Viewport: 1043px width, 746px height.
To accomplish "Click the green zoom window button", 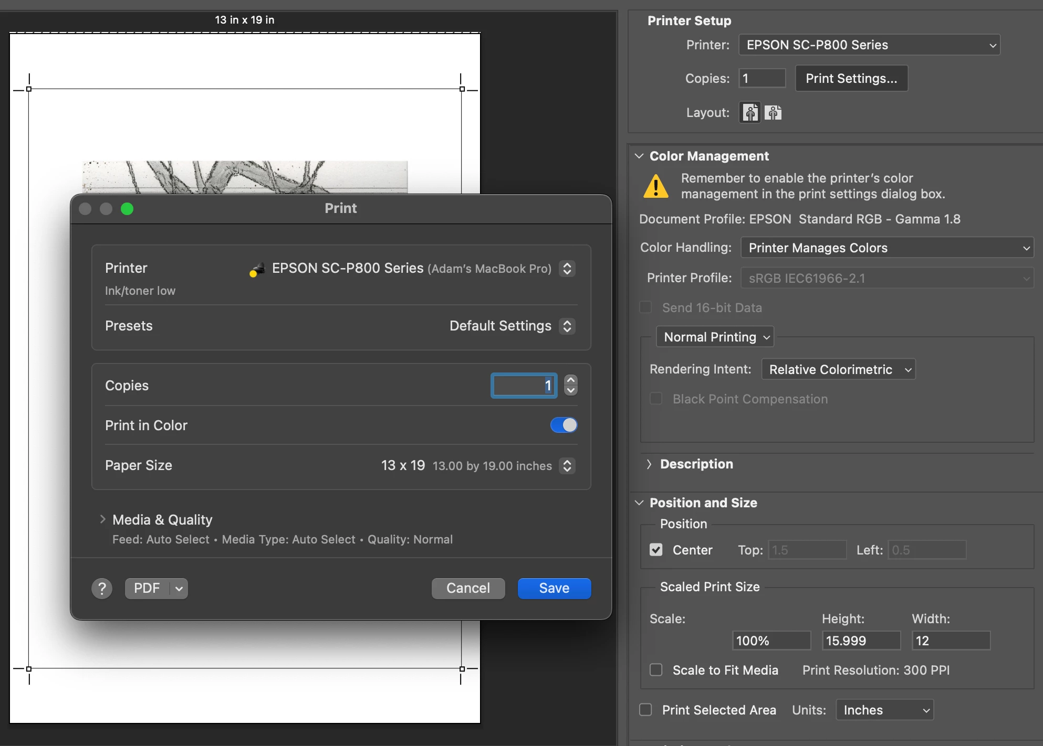I will click(127, 209).
